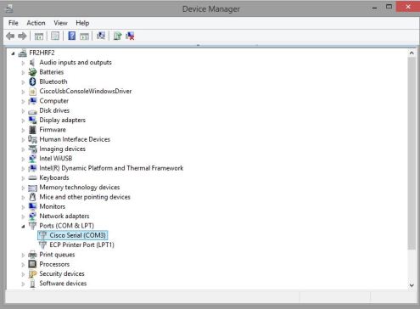Select the Print queues label

pyautogui.click(x=57, y=255)
